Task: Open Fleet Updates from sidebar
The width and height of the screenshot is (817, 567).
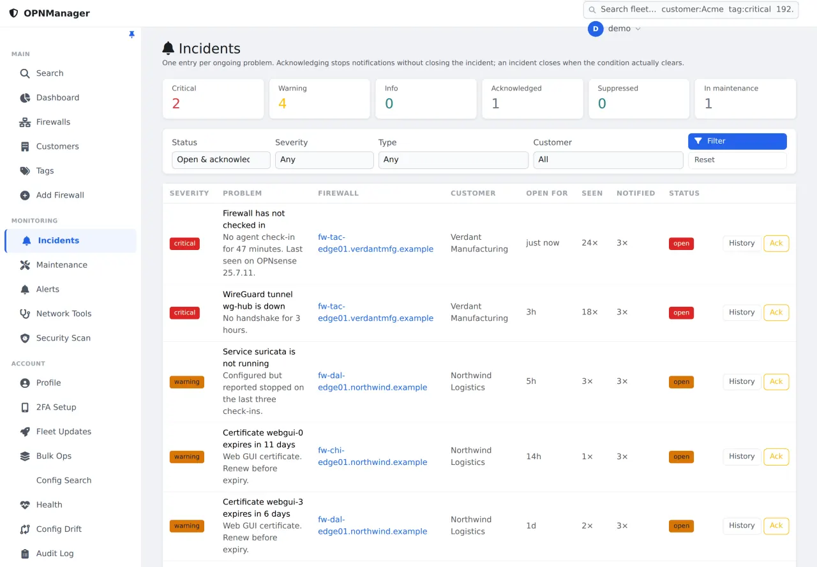Action: 70,432
